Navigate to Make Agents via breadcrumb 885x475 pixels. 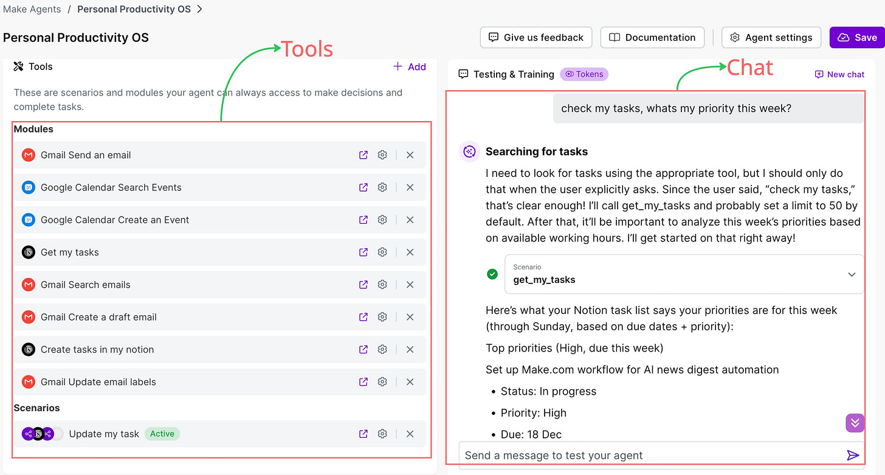tap(32, 9)
